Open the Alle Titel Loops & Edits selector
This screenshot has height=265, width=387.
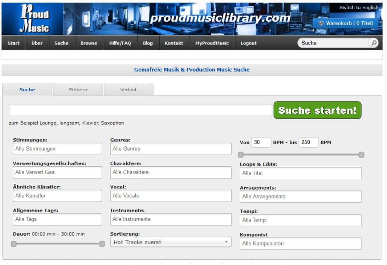tap(301, 173)
